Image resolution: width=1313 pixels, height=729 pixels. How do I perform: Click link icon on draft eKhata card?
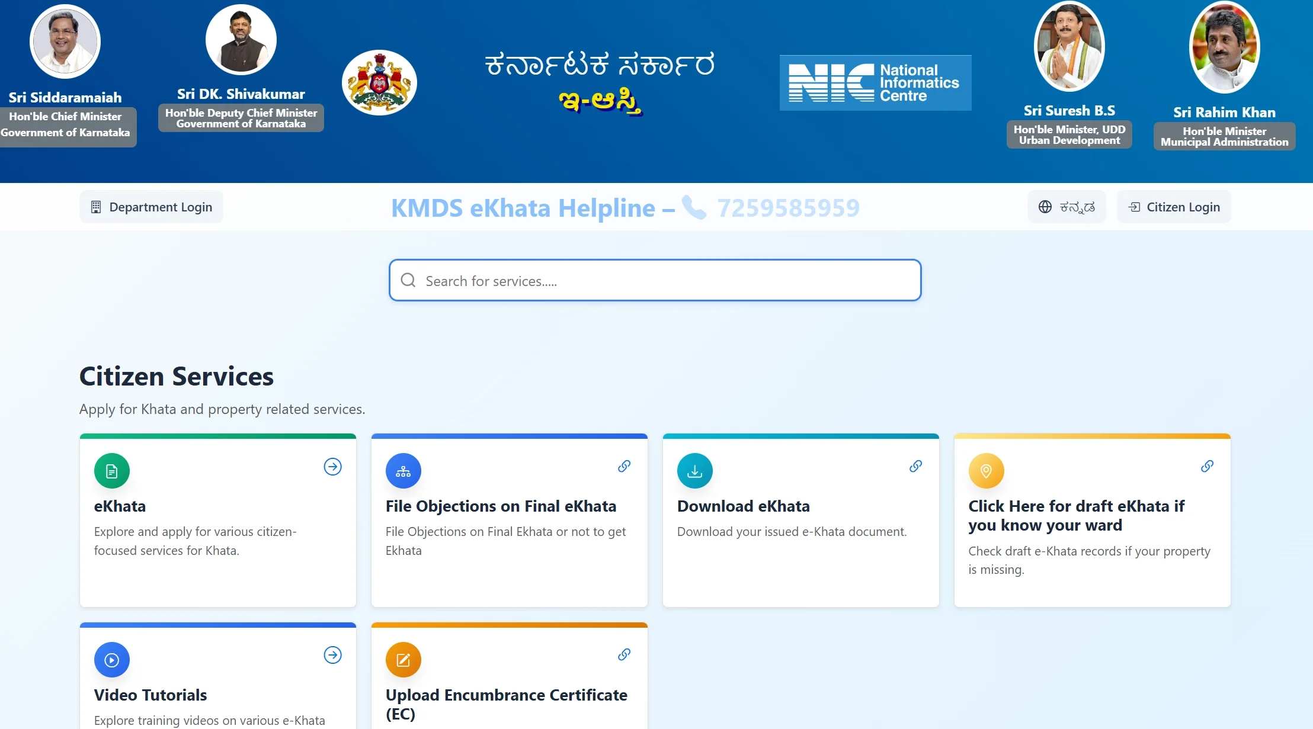1207,466
